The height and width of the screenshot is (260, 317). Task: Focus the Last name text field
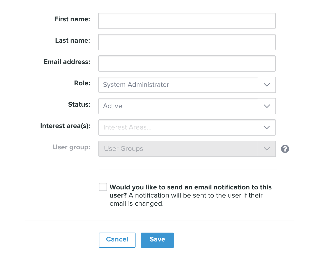click(x=187, y=42)
